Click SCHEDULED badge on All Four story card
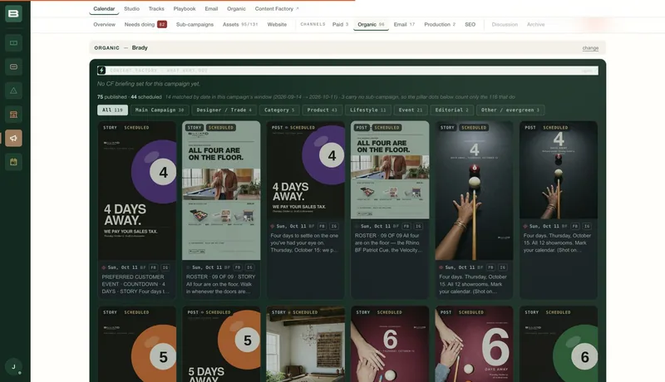This screenshot has height=382, width=665. click(221, 128)
